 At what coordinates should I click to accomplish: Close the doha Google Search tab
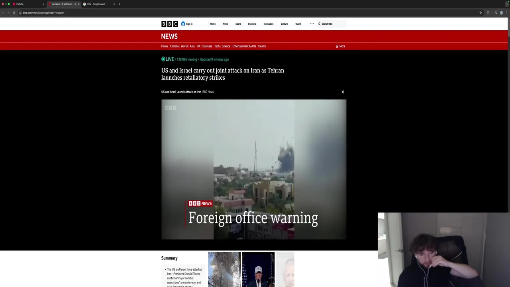point(114,4)
